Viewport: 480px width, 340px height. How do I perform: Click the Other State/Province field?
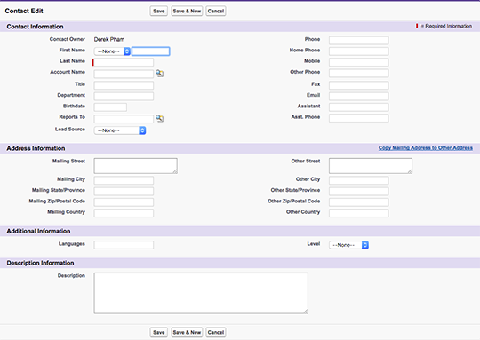(359, 192)
